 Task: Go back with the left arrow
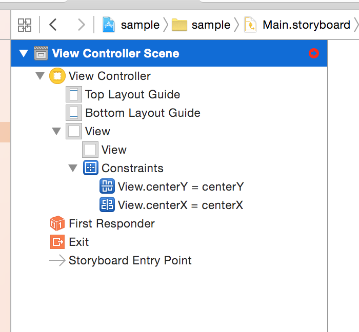(53, 25)
